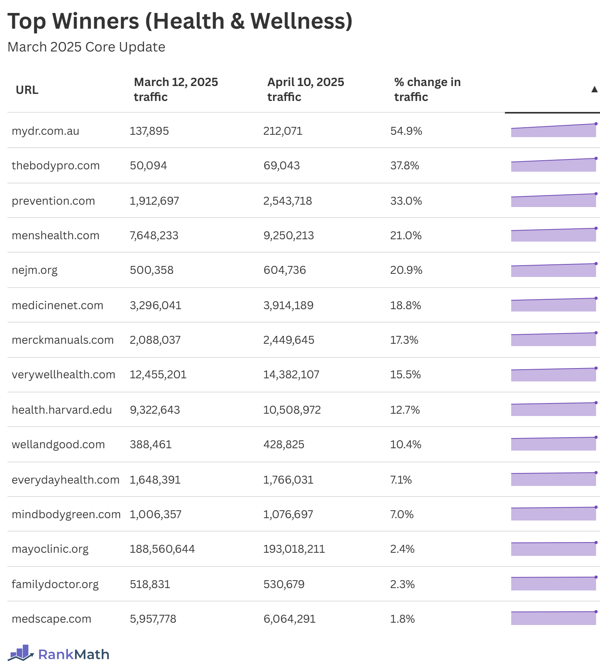600x669 pixels.
Task: Click the thebodypro.com sparkline chart
Action: tap(554, 165)
